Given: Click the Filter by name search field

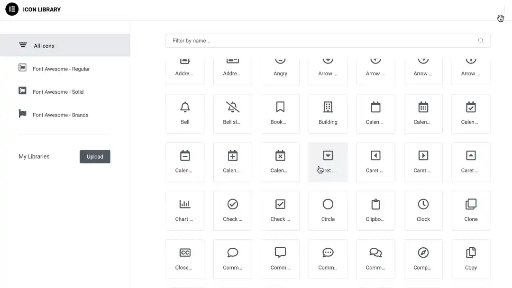Looking at the screenshot, I should (328, 40).
